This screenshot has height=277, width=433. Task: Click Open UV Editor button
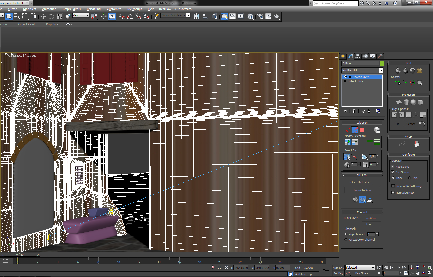362,182
